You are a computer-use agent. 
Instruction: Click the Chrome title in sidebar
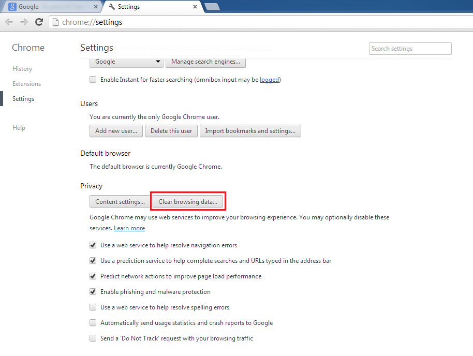click(x=28, y=48)
